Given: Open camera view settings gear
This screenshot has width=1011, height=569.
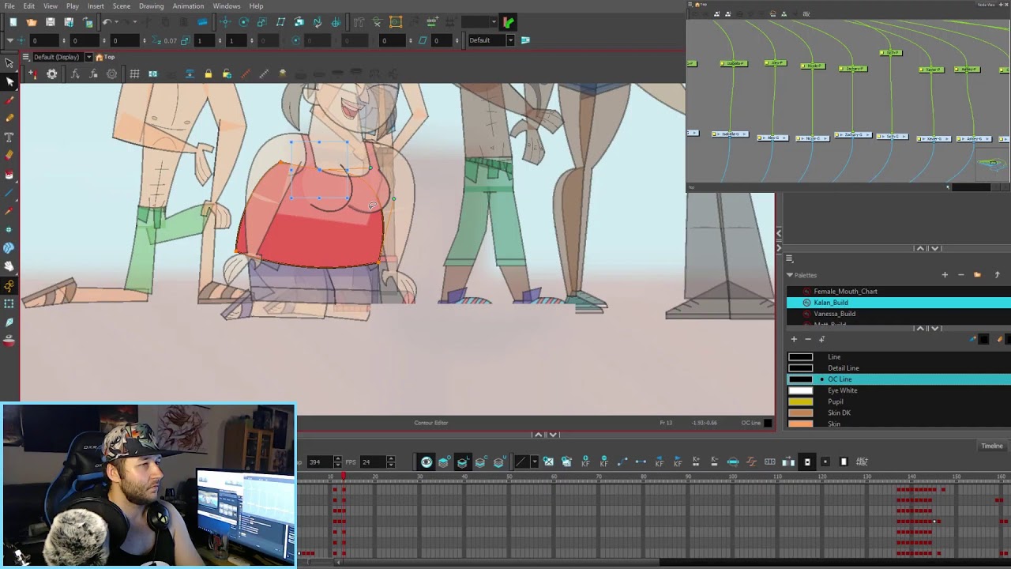Looking at the screenshot, I should (x=51, y=74).
